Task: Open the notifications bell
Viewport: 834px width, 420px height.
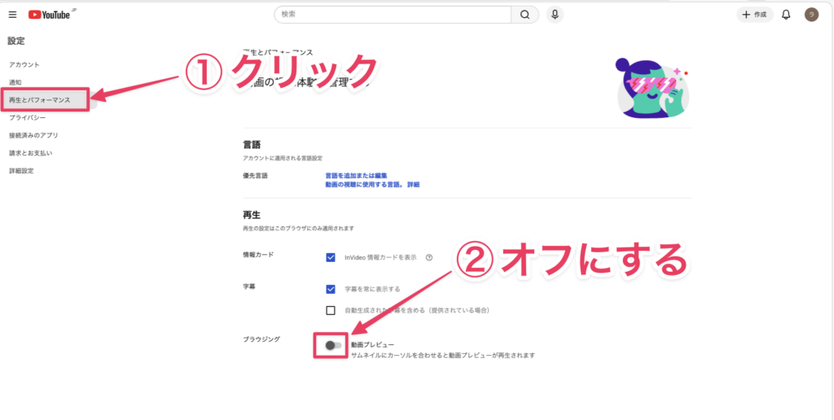Action: pos(786,15)
